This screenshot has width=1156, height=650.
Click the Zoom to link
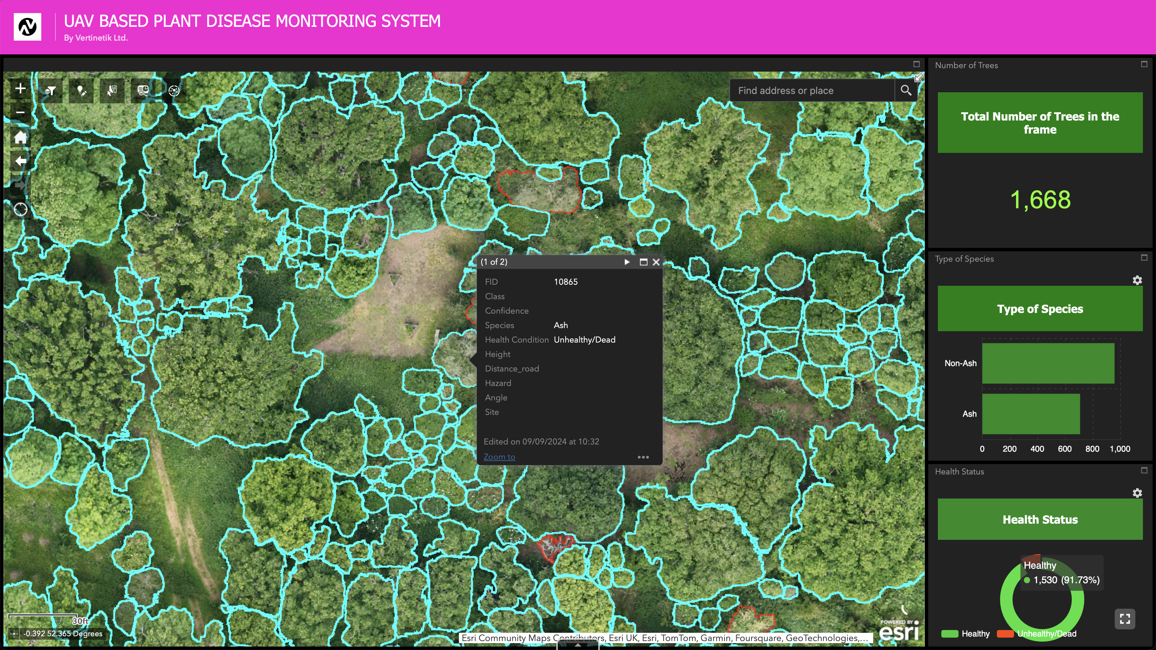[x=499, y=457]
